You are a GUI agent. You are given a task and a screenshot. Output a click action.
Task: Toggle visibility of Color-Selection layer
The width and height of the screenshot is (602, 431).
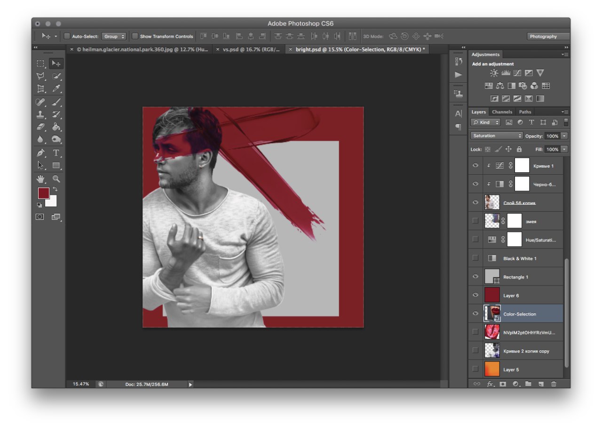click(x=475, y=313)
